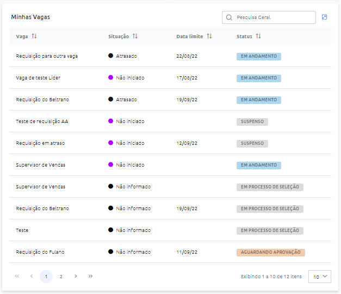Go to first page double arrow

click(x=17, y=277)
